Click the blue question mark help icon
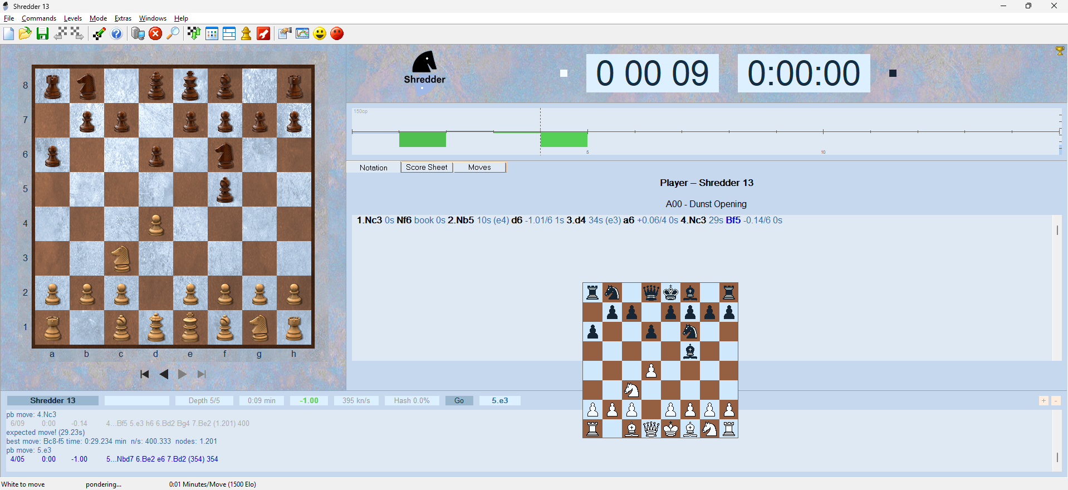Image resolution: width=1068 pixels, height=490 pixels. 116,34
